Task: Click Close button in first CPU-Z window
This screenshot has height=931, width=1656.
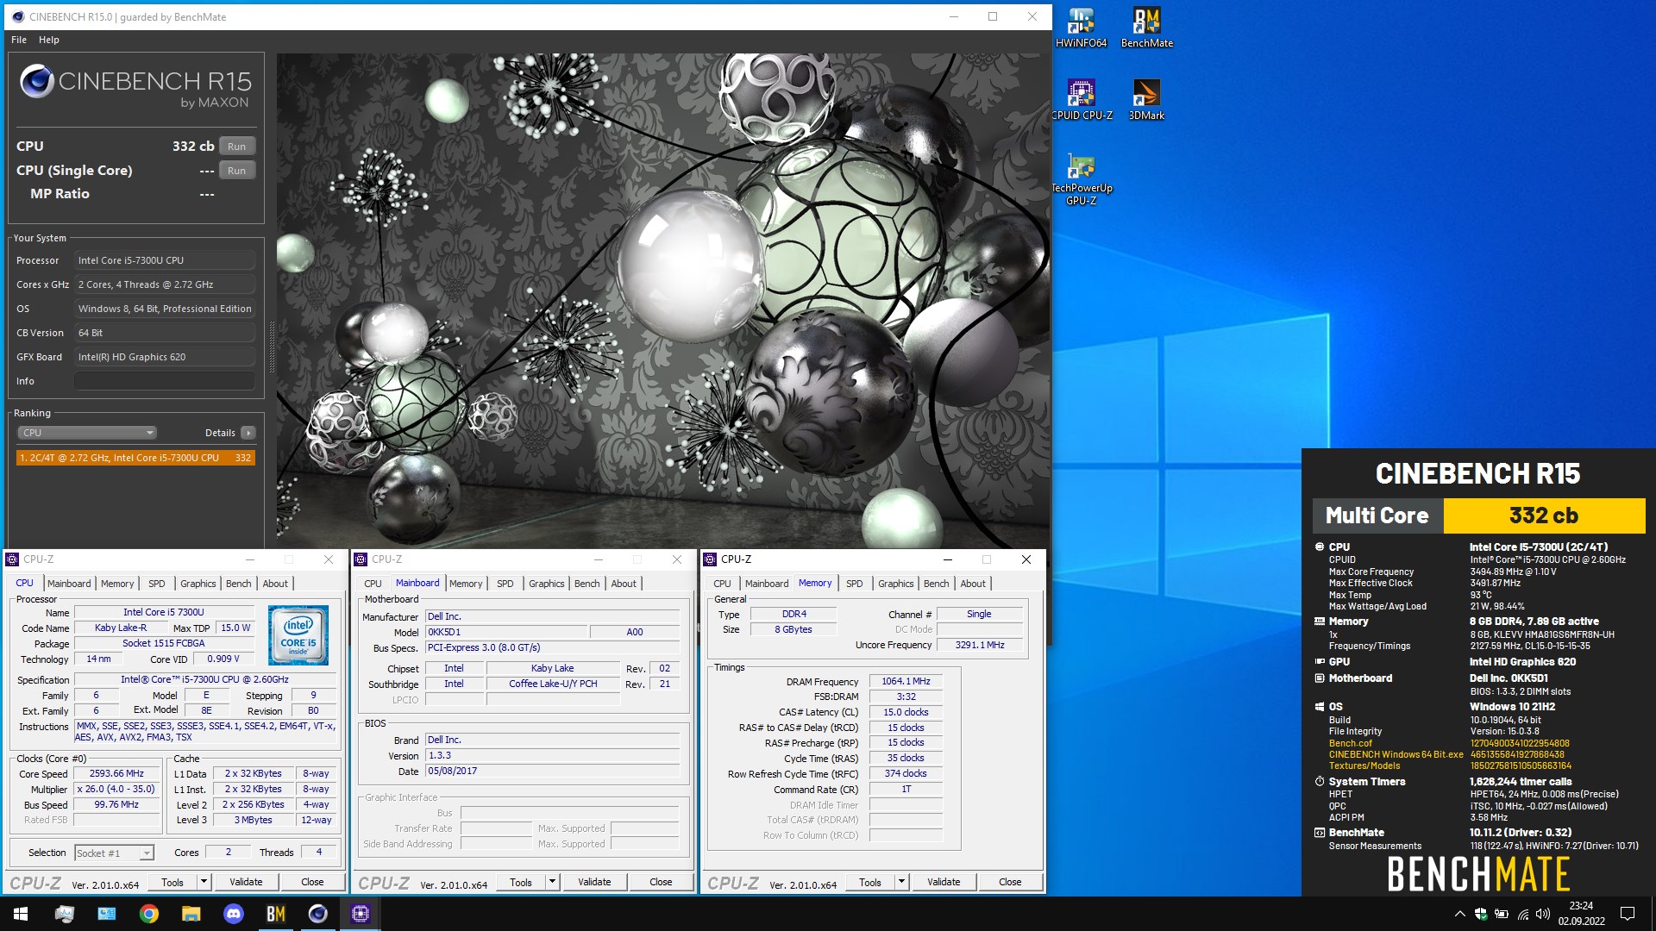Action: [x=312, y=882]
